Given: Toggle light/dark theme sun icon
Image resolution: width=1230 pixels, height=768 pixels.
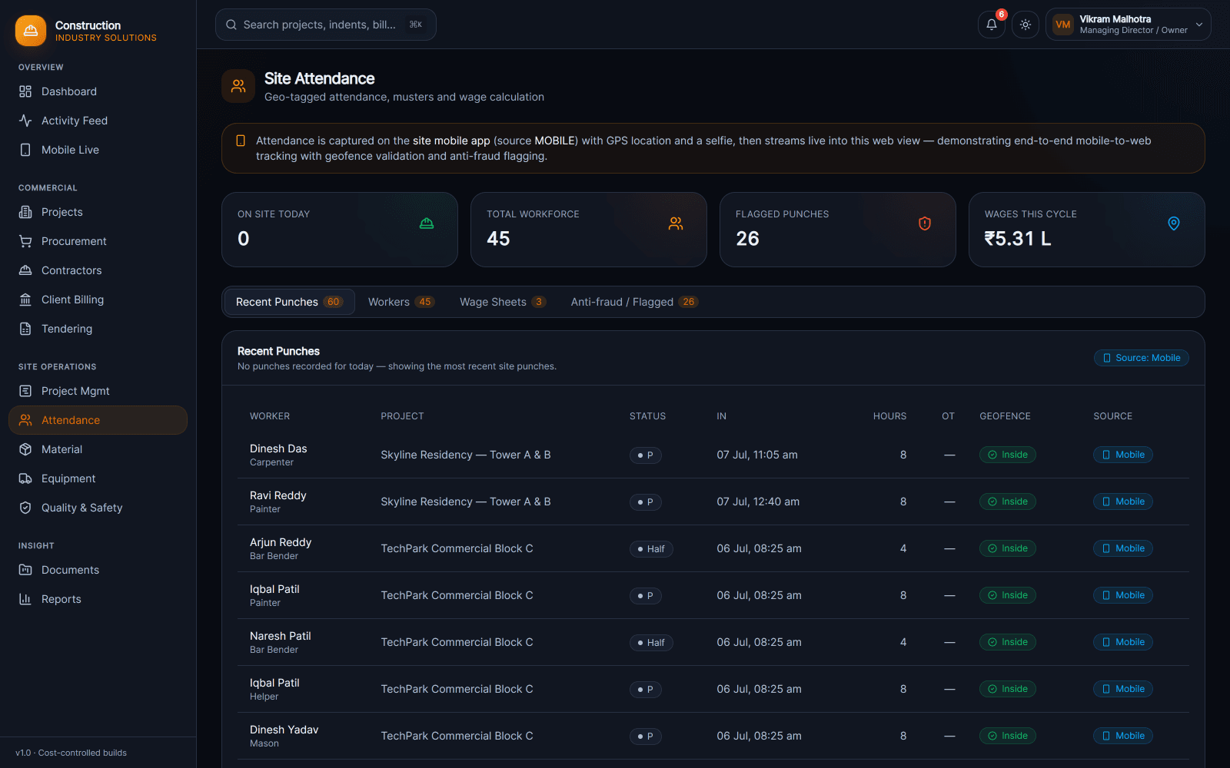Looking at the screenshot, I should click(1026, 25).
